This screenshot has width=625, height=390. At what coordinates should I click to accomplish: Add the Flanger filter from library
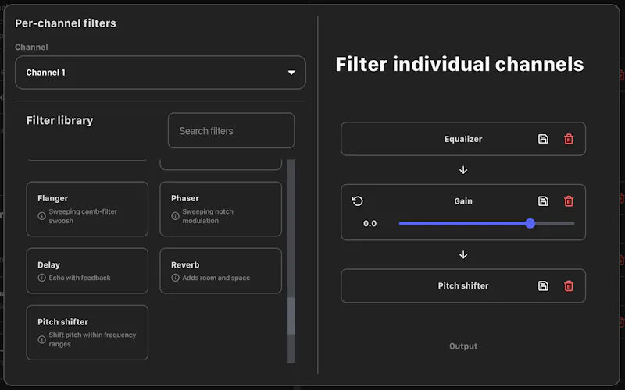click(x=87, y=209)
